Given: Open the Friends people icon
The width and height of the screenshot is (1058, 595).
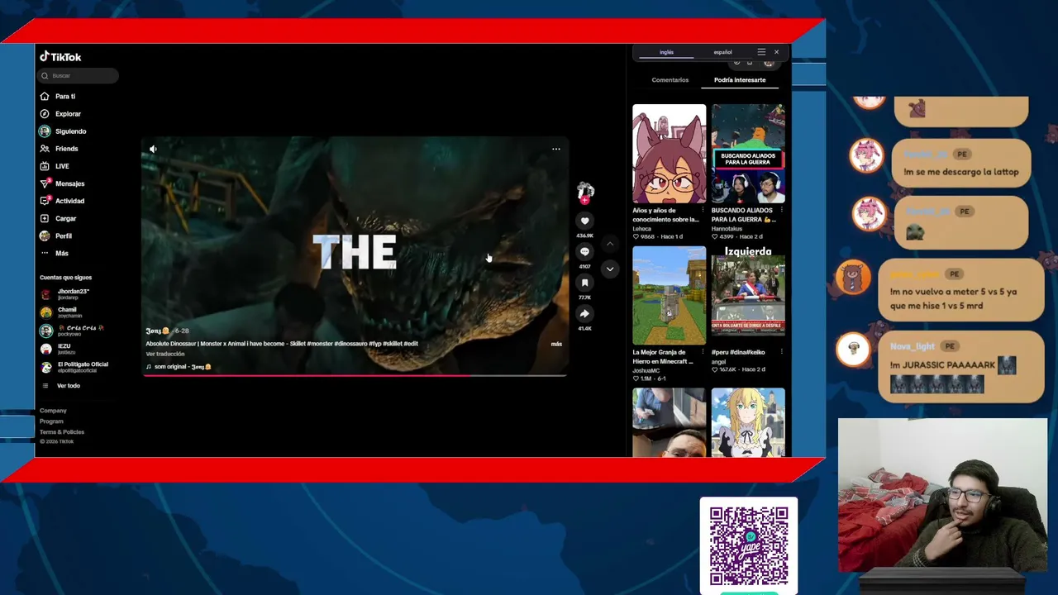Looking at the screenshot, I should click(x=45, y=149).
